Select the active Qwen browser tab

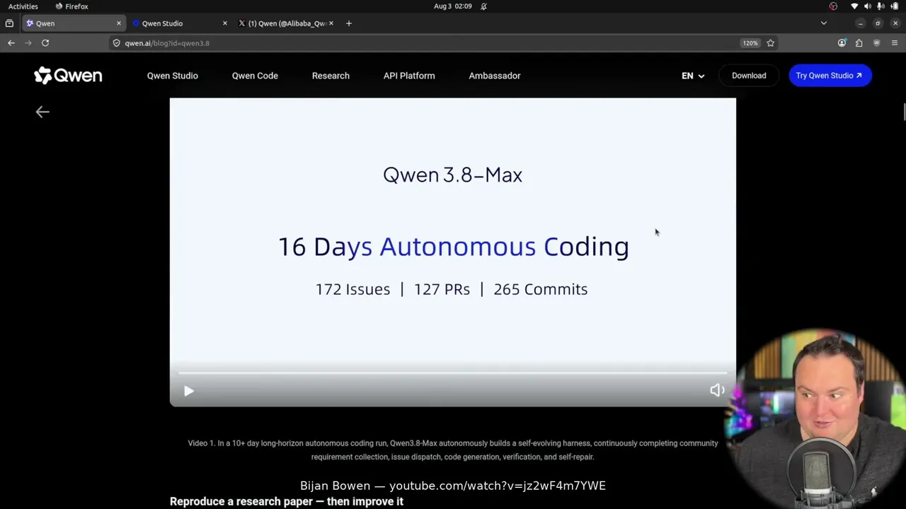click(73, 23)
